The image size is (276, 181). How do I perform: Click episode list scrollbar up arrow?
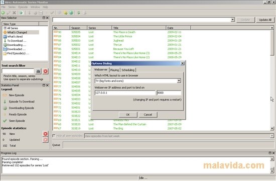tap(272, 28)
